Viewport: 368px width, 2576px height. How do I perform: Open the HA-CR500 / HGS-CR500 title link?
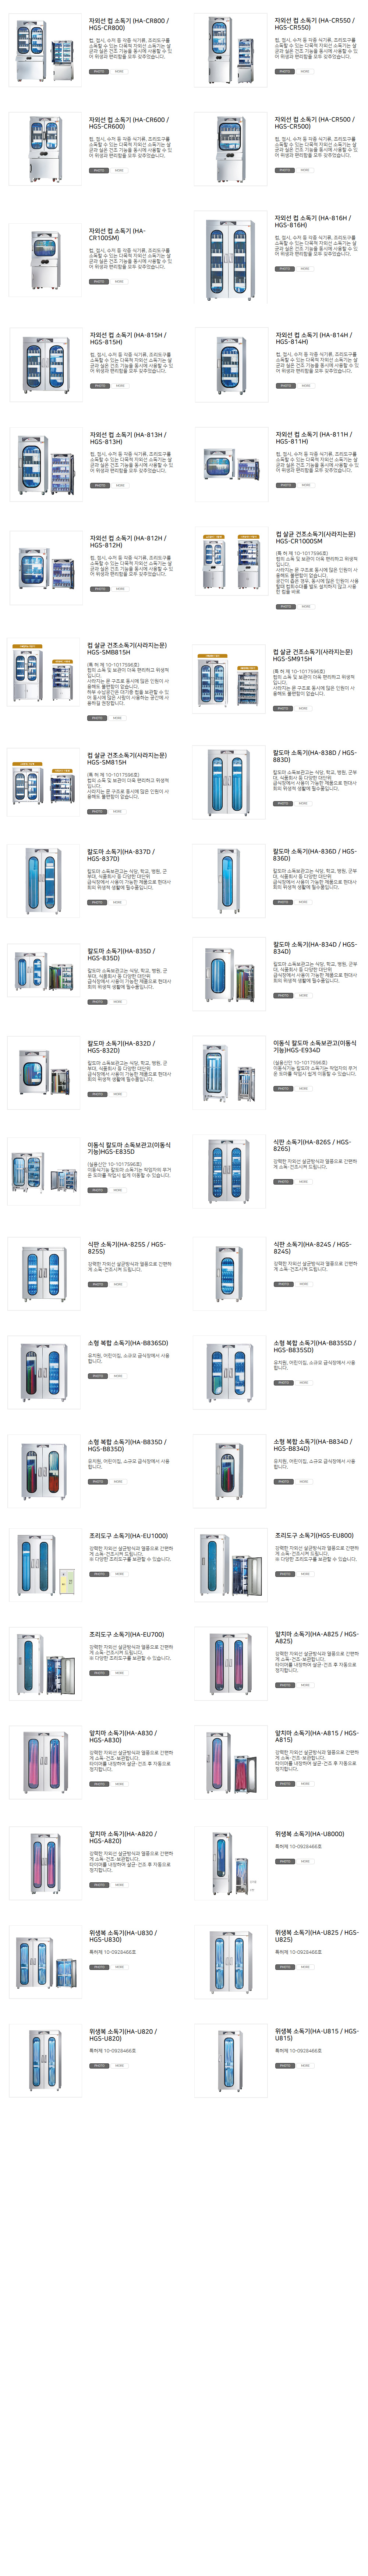tap(314, 123)
